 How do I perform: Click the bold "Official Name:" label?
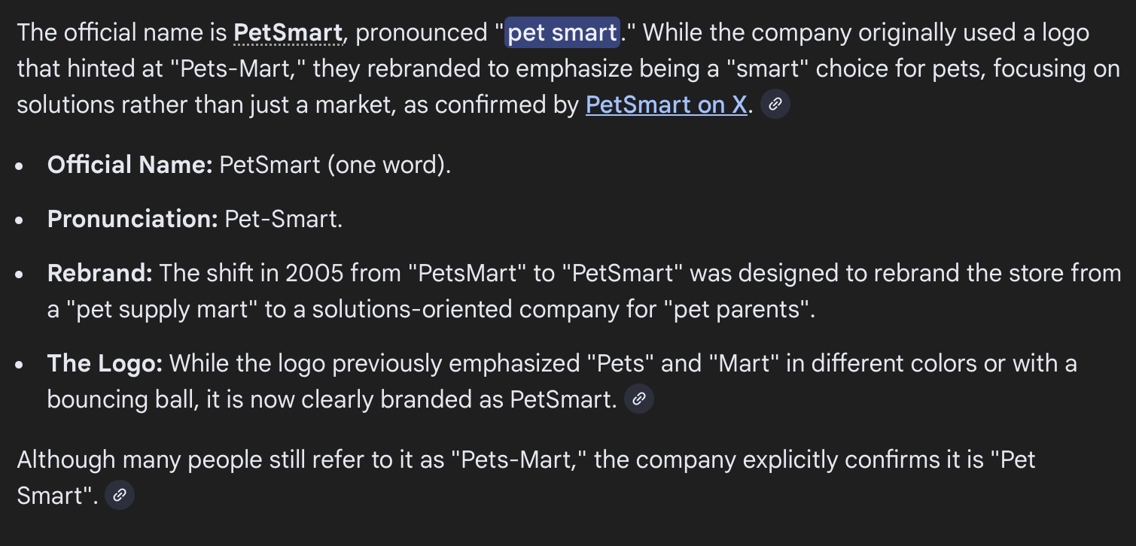click(x=130, y=165)
